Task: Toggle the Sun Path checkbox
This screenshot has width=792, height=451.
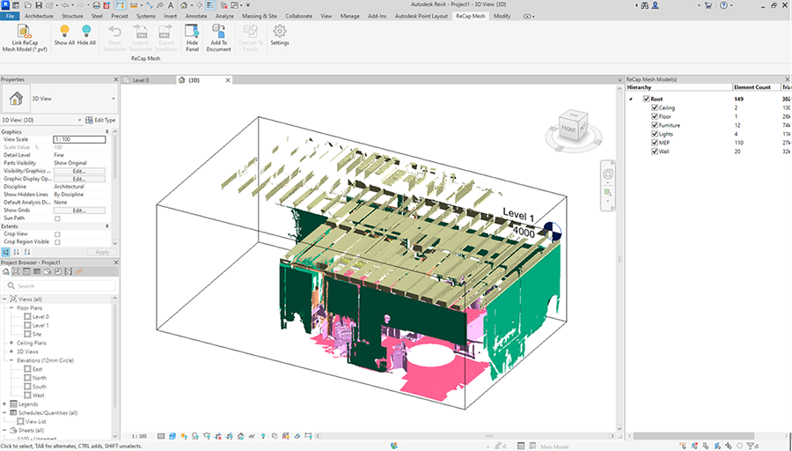Action: (x=57, y=218)
